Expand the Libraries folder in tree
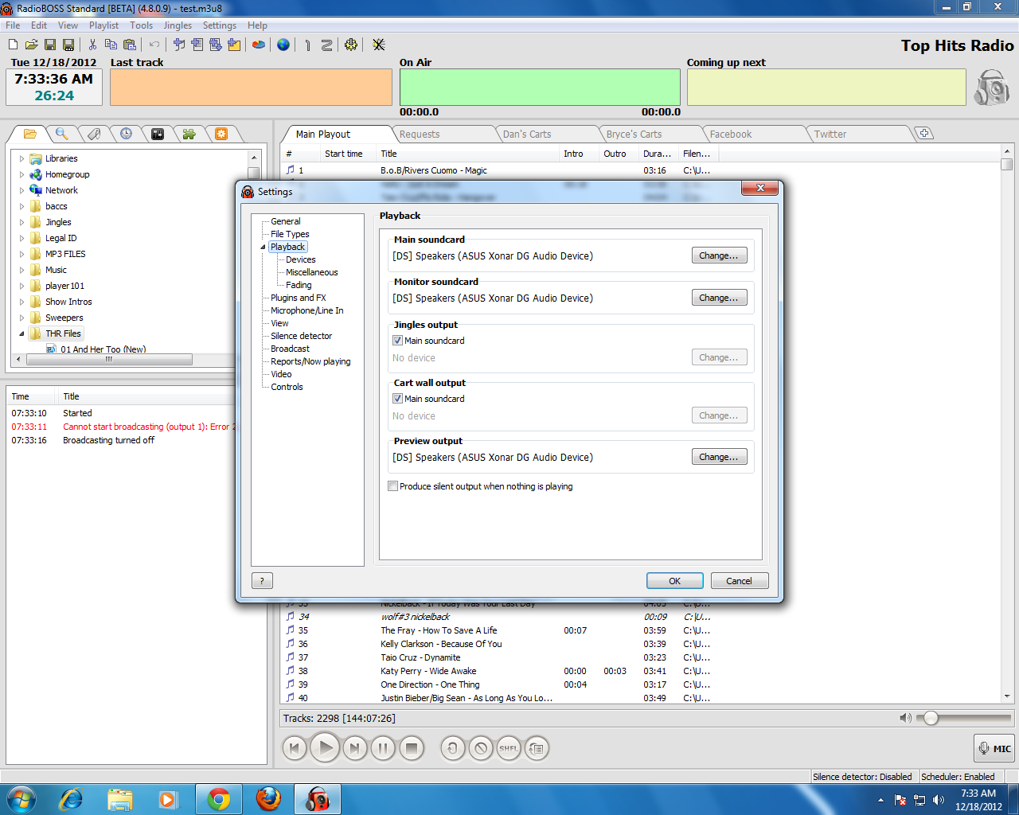1019x815 pixels. click(21, 158)
